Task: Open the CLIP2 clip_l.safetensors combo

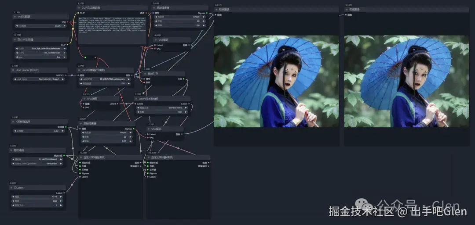Action: [40, 53]
